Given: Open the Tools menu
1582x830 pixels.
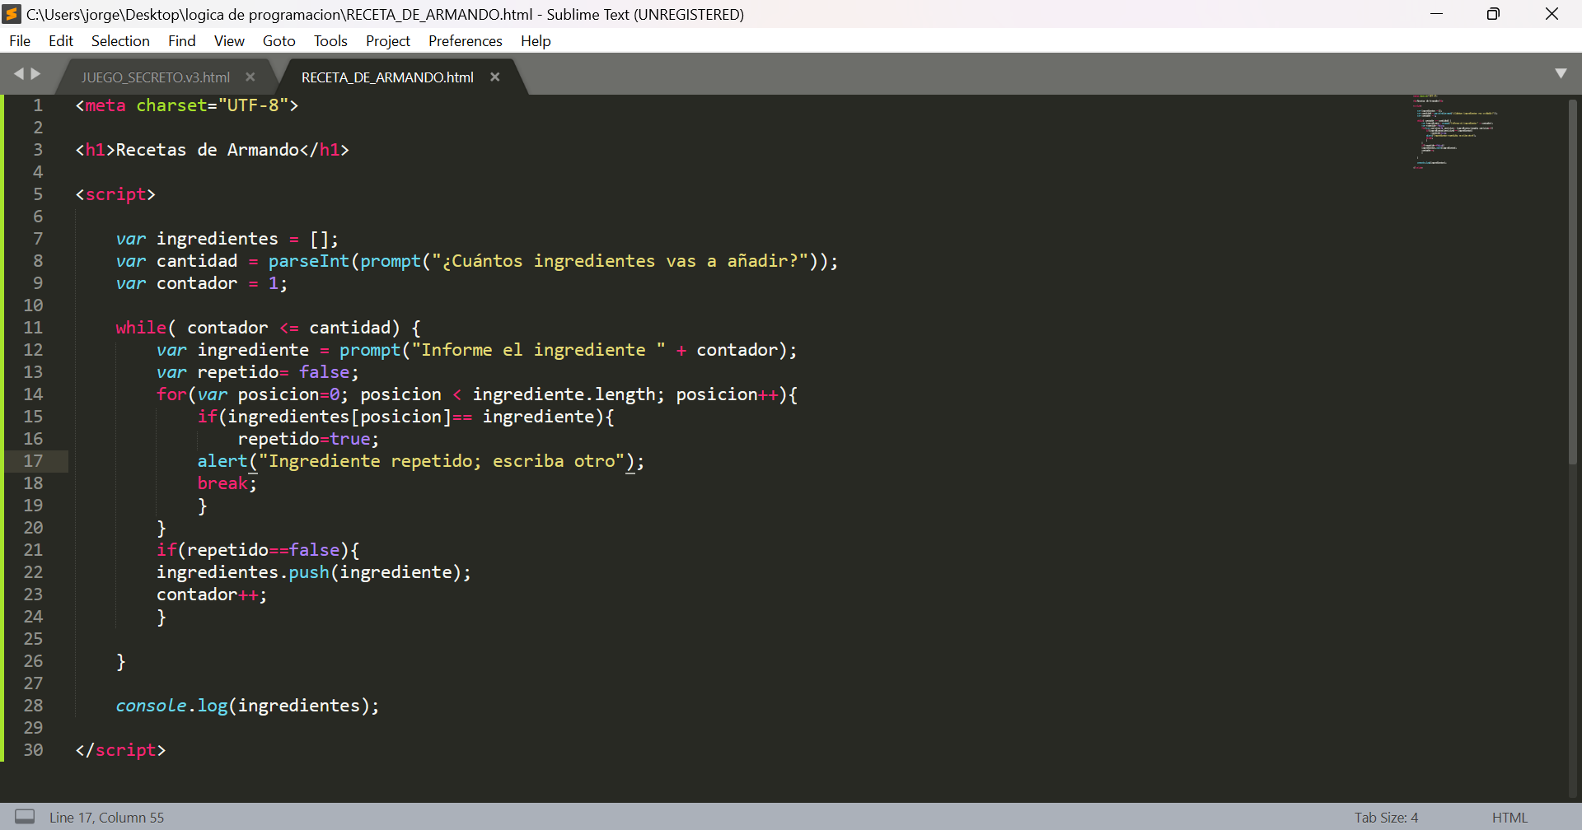Looking at the screenshot, I should (x=330, y=41).
